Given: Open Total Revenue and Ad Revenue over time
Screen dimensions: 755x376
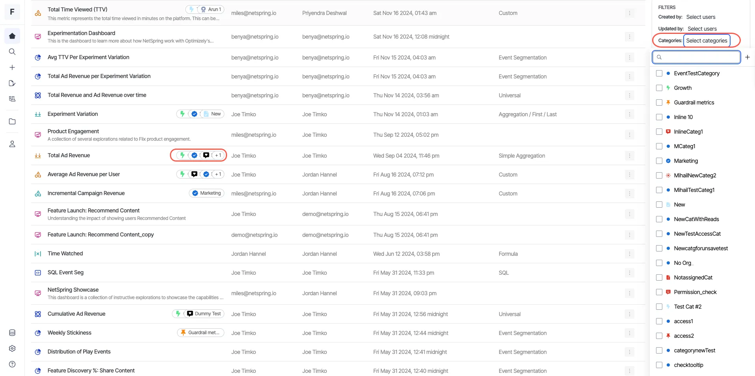Looking at the screenshot, I should pos(97,95).
